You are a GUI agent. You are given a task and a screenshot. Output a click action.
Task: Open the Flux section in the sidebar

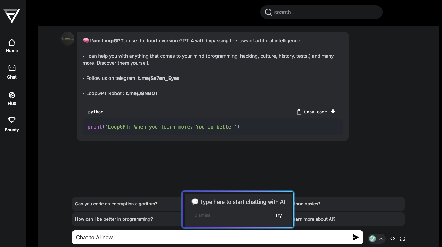pyautogui.click(x=12, y=98)
